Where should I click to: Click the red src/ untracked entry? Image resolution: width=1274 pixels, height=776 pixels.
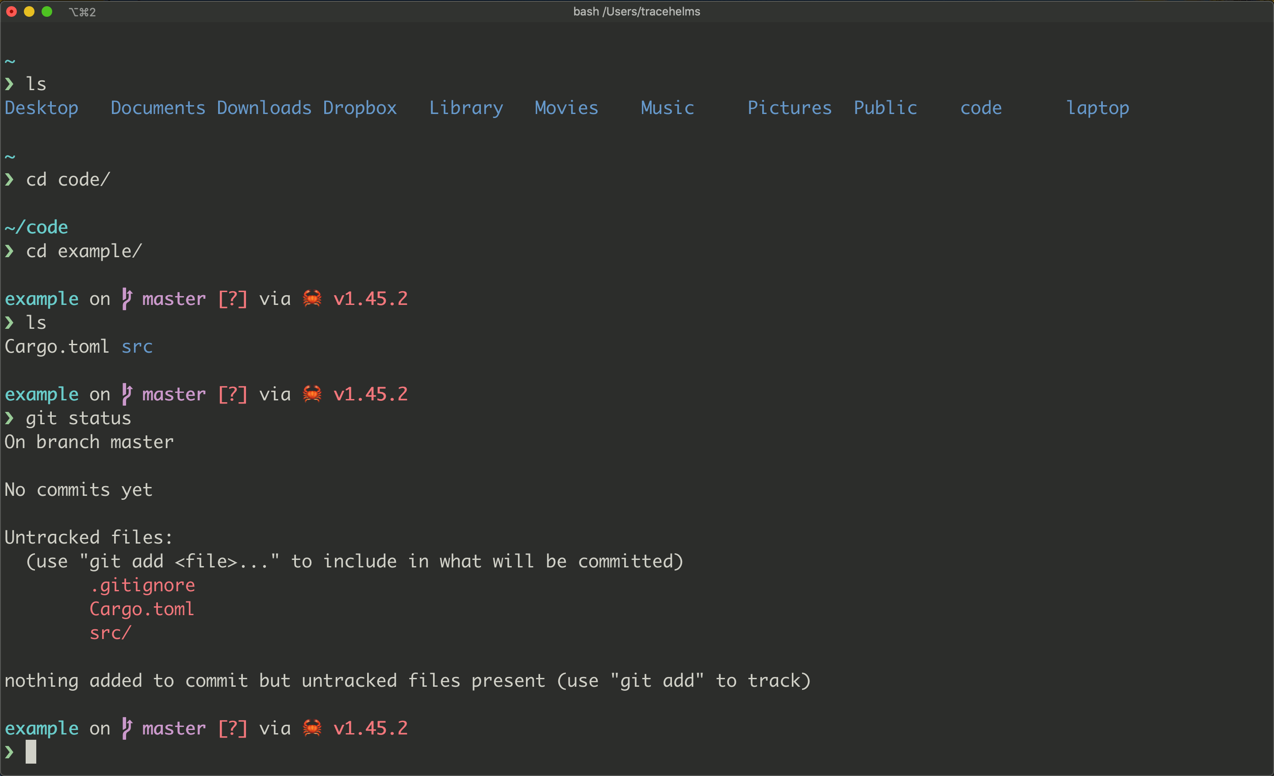110,632
